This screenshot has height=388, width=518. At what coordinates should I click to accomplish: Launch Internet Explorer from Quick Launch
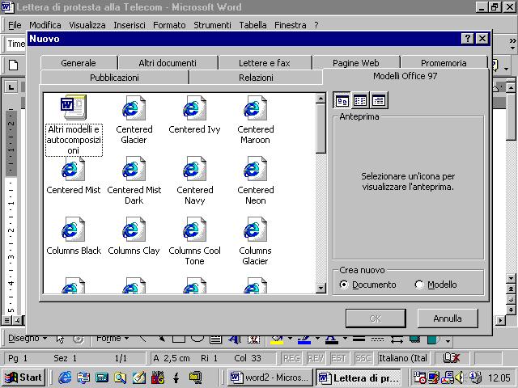tap(65, 377)
